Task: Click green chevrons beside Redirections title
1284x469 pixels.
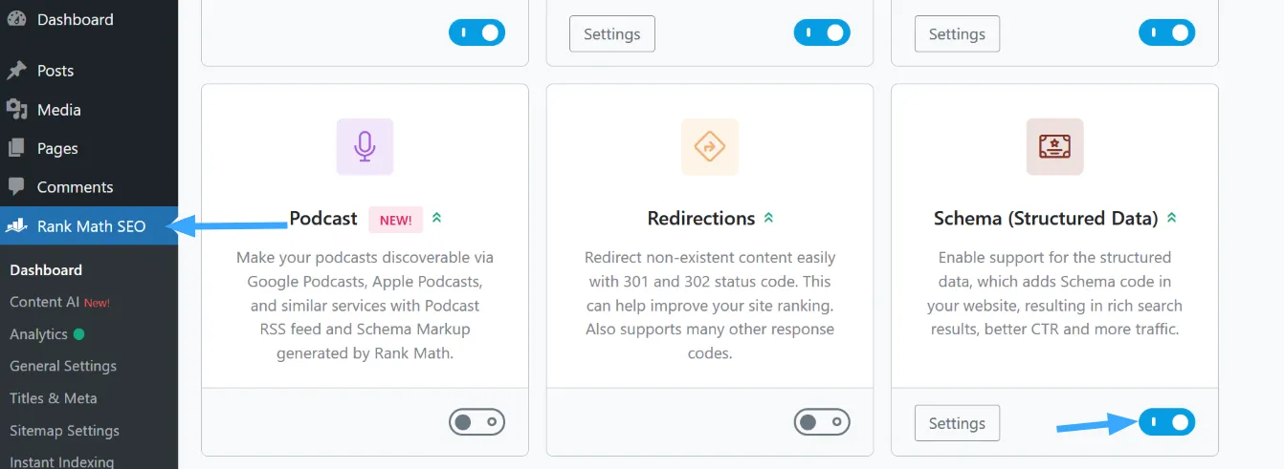Action: click(767, 219)
